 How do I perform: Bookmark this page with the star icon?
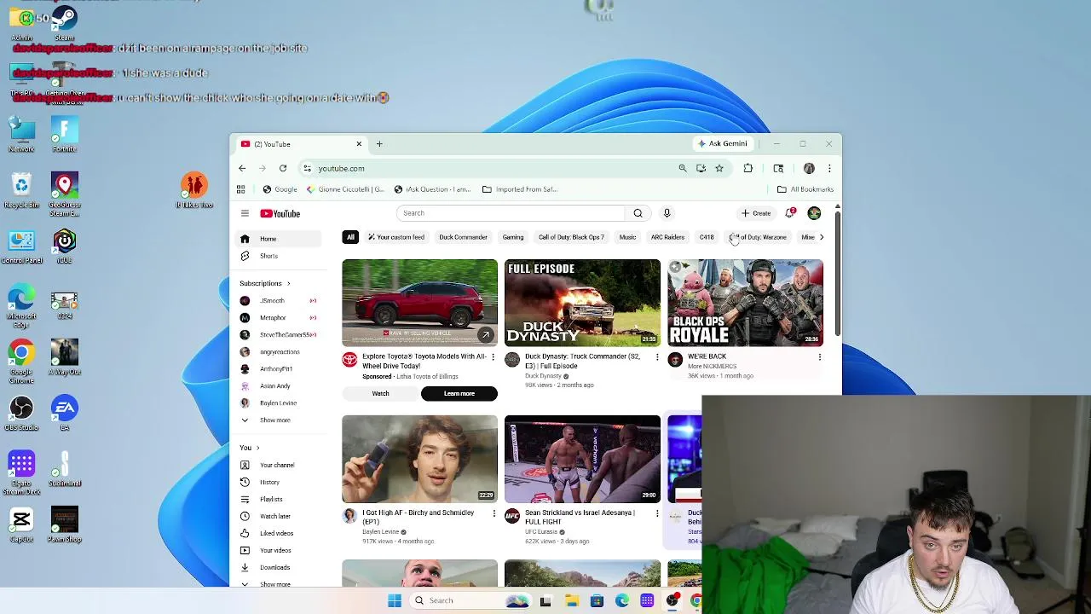coord(719,169)
